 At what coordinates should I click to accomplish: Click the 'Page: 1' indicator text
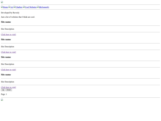[4, 94]
